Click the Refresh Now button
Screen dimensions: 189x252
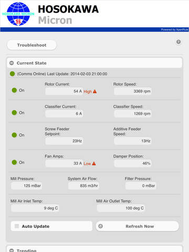[138, 226]
